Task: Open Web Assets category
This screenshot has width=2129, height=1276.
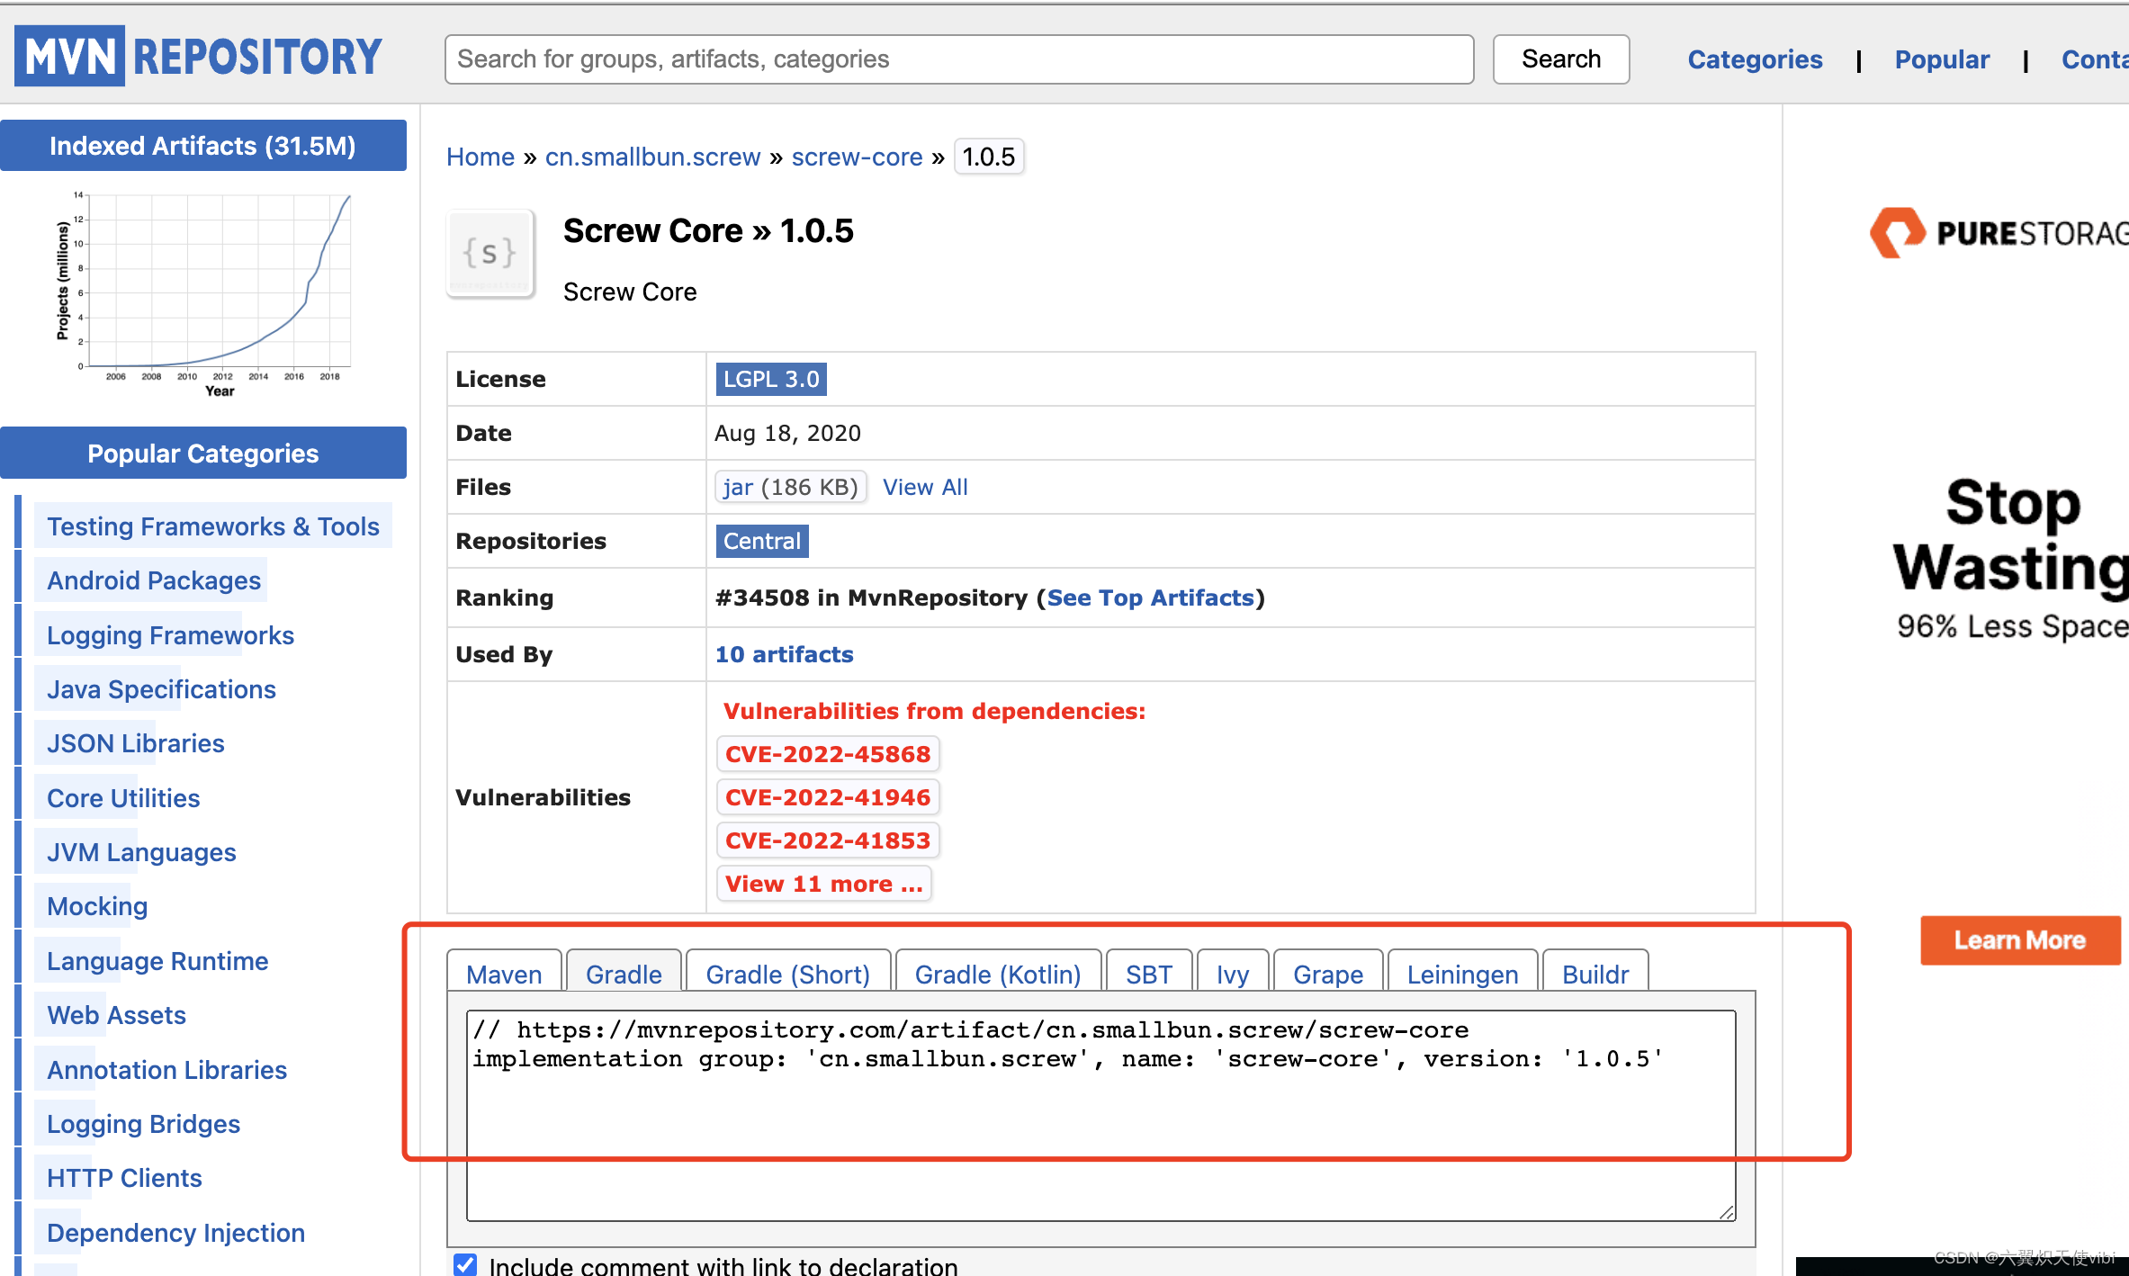Action: click(116, 1015)
